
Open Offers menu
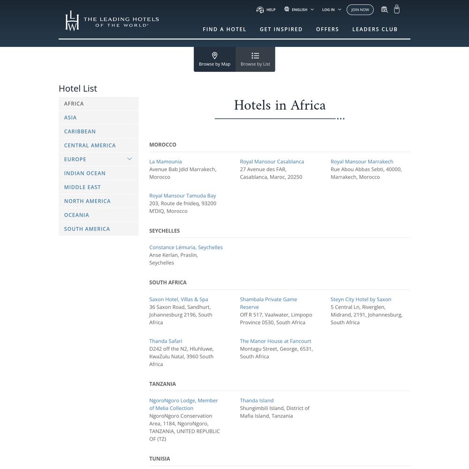click(x=327, y=29)
